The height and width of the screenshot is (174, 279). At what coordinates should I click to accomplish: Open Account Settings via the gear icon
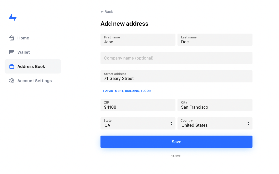click(11, 81)
